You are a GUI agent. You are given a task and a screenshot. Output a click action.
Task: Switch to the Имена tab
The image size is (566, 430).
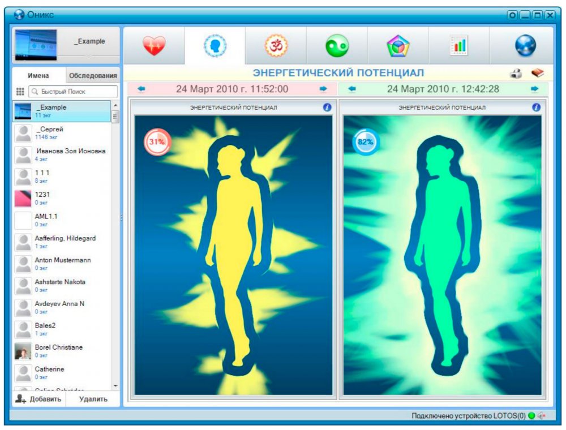38,76
